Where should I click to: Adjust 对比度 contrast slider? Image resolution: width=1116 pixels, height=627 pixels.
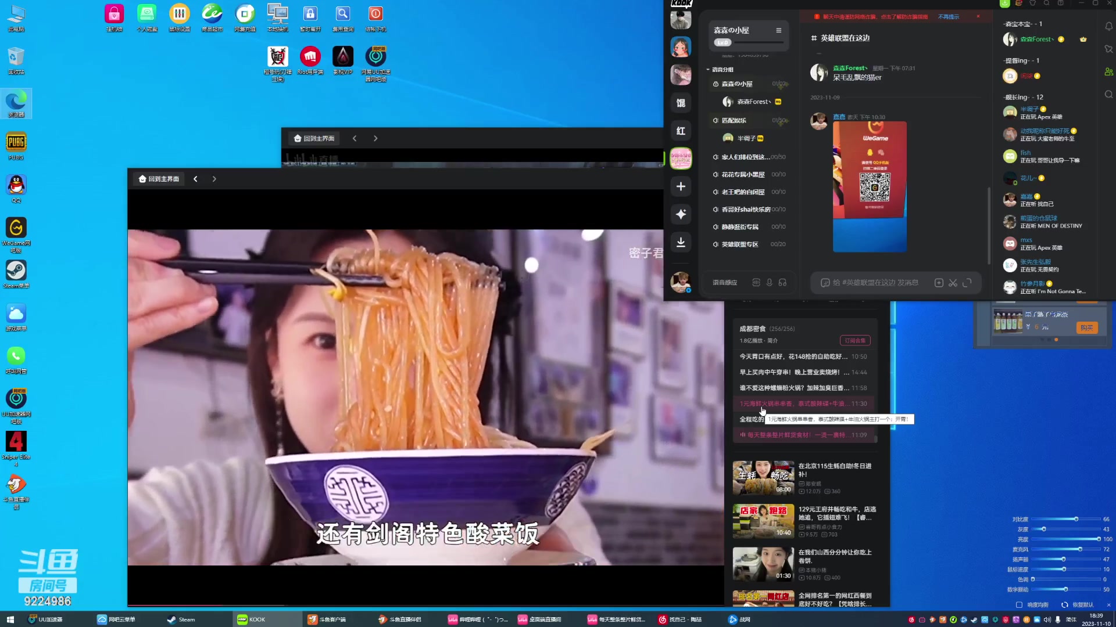point(1065,519)
